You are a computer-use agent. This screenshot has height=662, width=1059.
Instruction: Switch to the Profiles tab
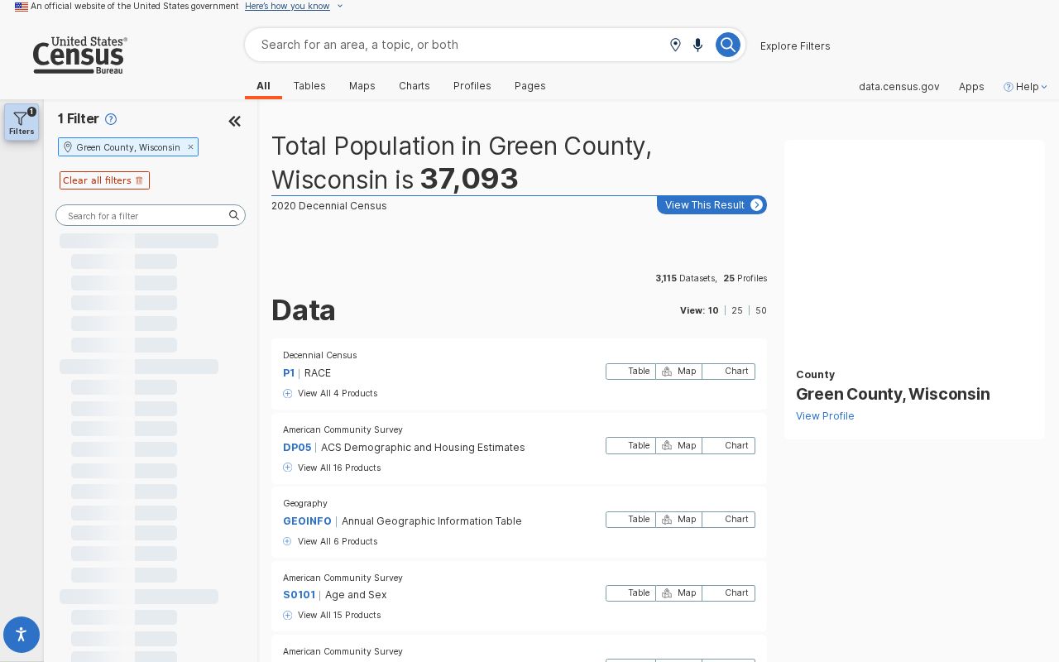[x=472, y=86]
